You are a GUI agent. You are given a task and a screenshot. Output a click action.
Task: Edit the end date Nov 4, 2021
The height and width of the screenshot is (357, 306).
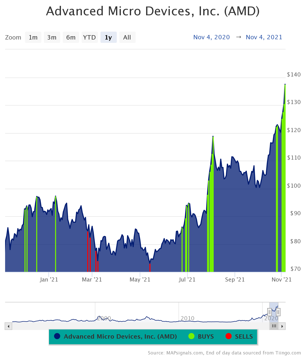click(x=264, y=37)
